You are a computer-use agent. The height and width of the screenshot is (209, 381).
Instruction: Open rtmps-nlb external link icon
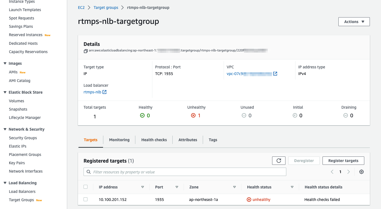pos(104,92)
